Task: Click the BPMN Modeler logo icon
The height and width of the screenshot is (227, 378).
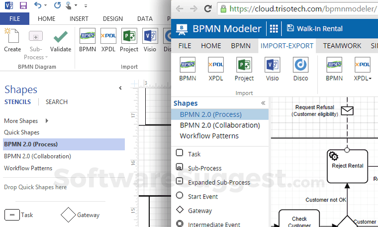Action: pyautogui.click(x=182, y=29)
